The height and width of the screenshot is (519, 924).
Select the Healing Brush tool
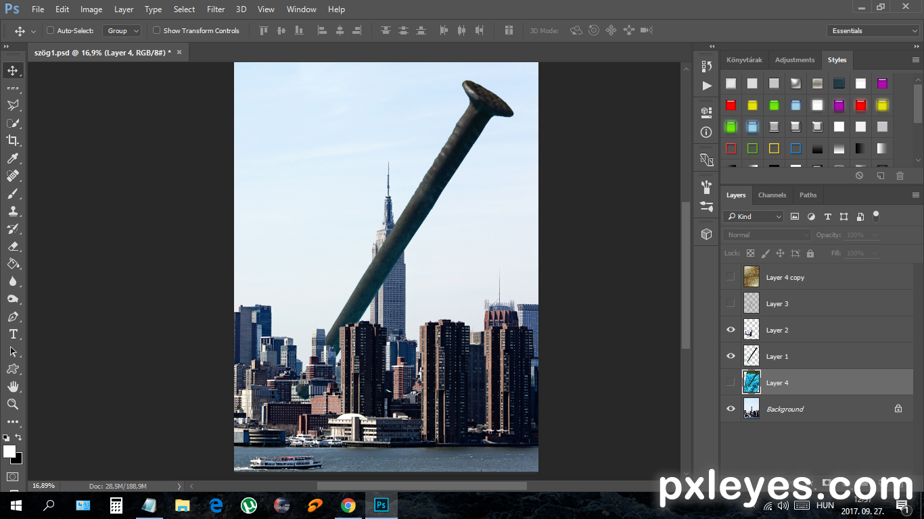(12, 176)
